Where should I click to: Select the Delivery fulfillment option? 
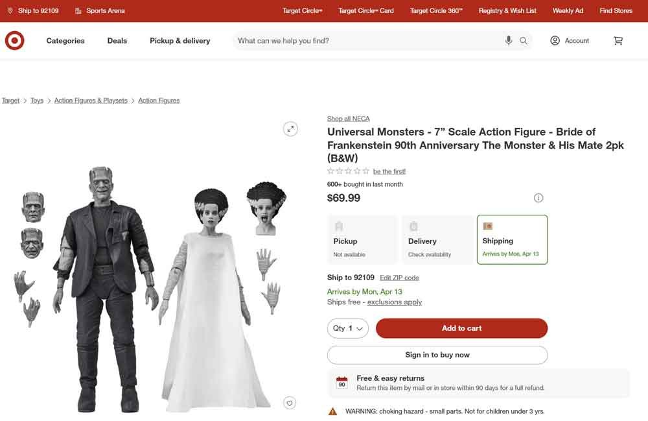pyautogui.click(x=437, y=239)
